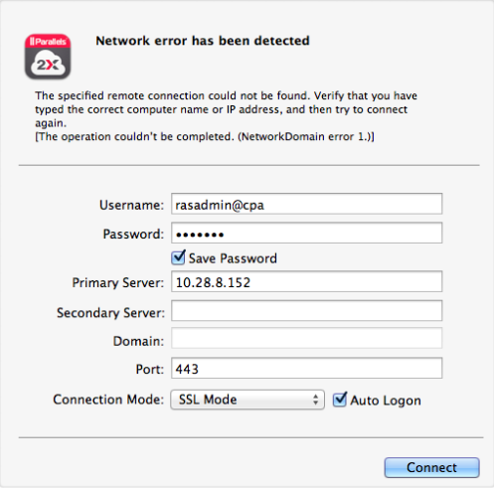This screenshot has width=494, height=488.
Task: Click inside the Password field
Action: pyautogui.click(x=306, y=233)
